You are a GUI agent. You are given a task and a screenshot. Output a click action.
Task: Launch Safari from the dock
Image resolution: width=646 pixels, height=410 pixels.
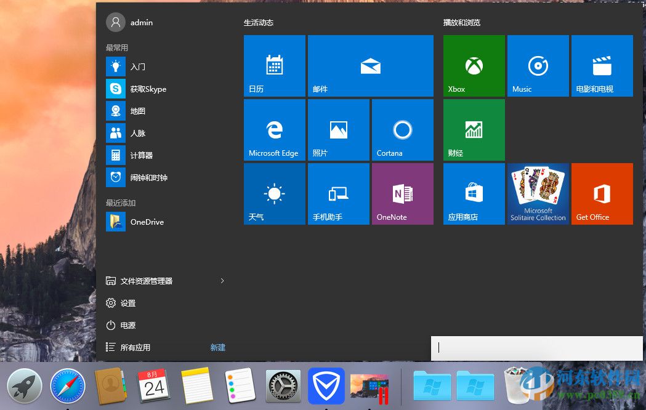click(x=68, y=387)
